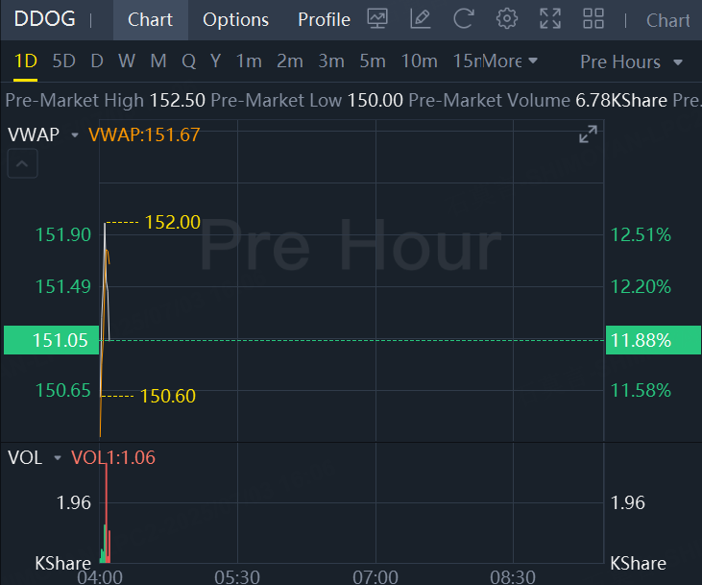Screen dimensions: 702x585
Task: Switch to the Profile tab
Action: pos(324,19)
